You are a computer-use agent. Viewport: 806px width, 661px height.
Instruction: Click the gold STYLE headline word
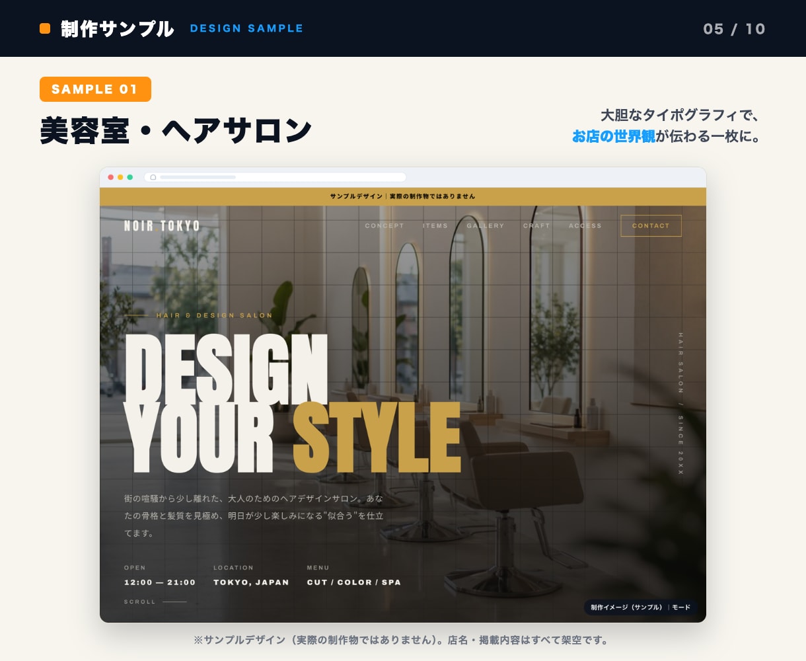(x=377, y=437)
